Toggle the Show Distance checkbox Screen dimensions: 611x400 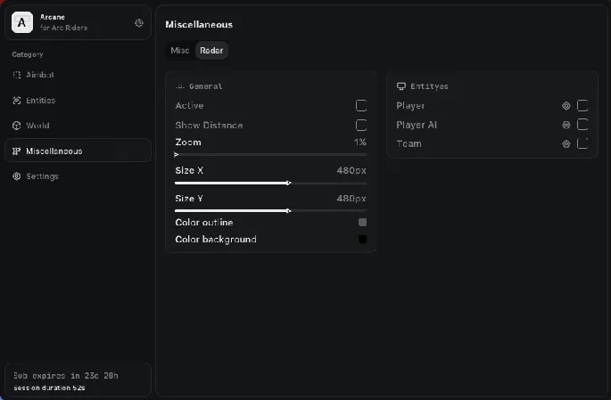(x=361, y=126)
